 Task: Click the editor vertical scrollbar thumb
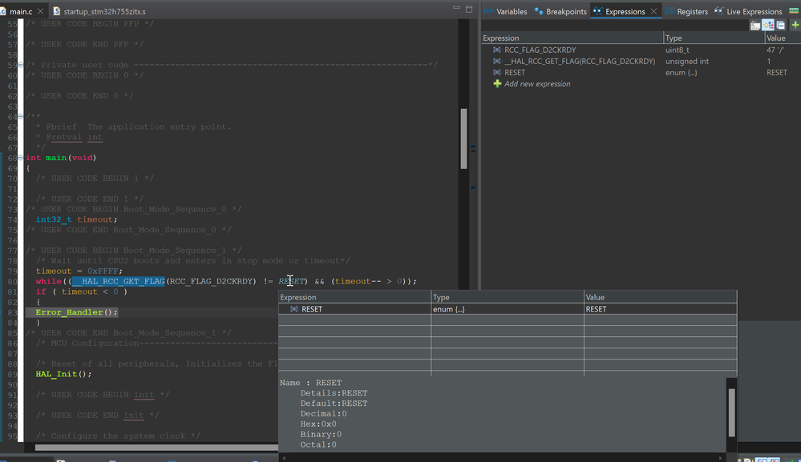click(x=463, y=138)
